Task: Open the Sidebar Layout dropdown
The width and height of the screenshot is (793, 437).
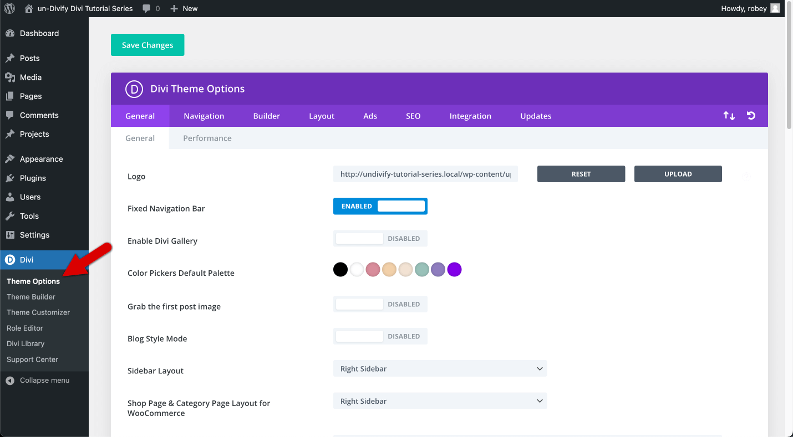Action: 440,368
